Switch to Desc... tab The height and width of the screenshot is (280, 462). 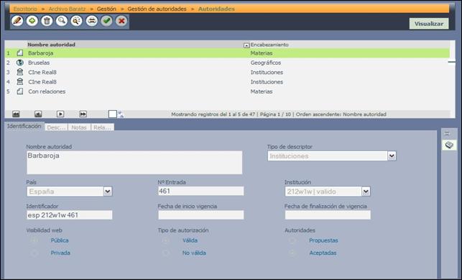pyautogui.click(x=56, y=127)
